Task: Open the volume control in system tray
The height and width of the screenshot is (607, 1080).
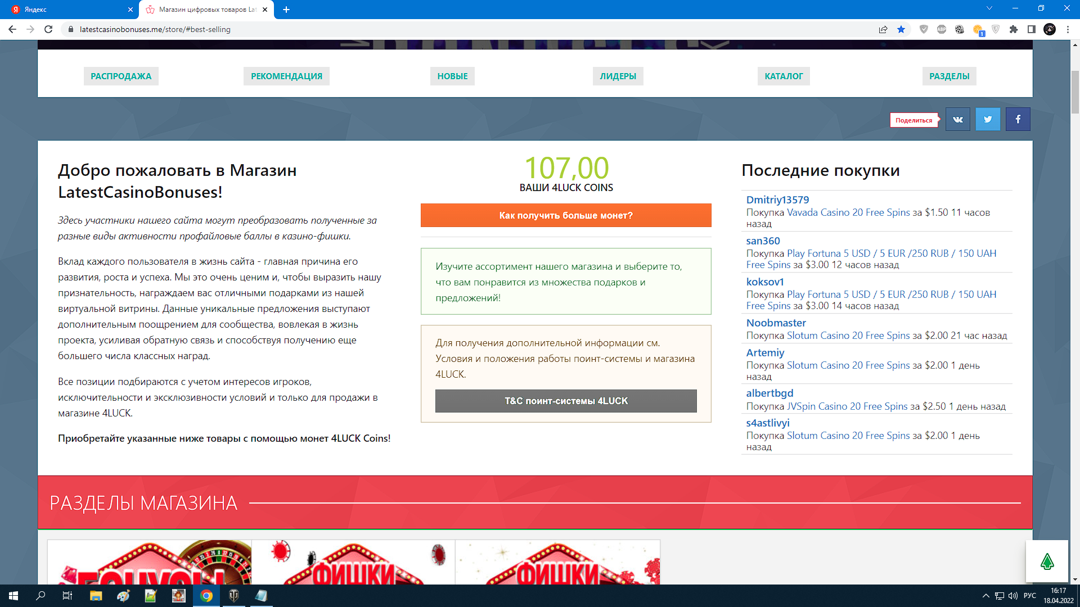Action: coord(1013,596)
